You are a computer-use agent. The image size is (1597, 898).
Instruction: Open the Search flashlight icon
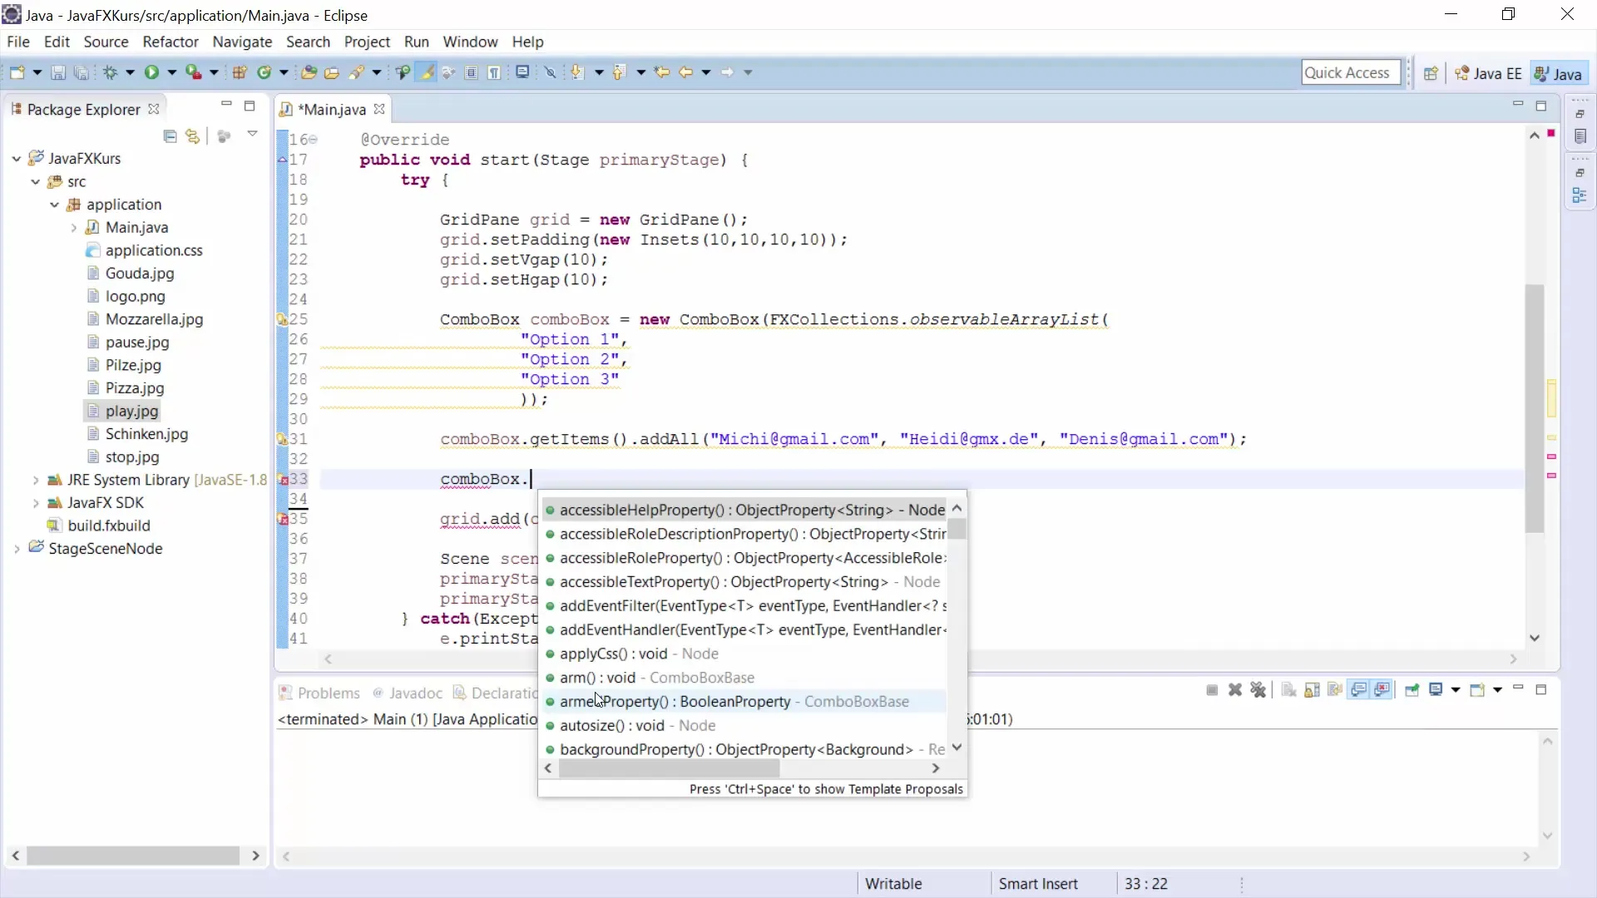[x=357, y=72]
